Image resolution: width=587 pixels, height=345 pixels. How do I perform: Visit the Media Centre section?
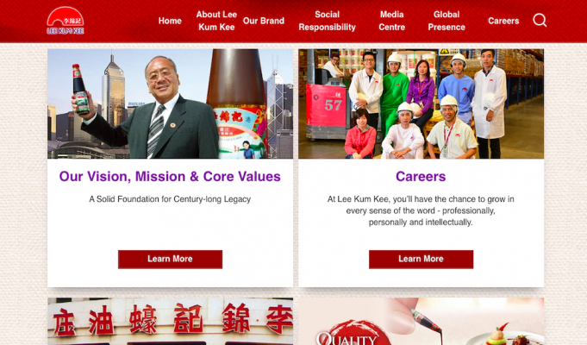(x=391, y=21)
